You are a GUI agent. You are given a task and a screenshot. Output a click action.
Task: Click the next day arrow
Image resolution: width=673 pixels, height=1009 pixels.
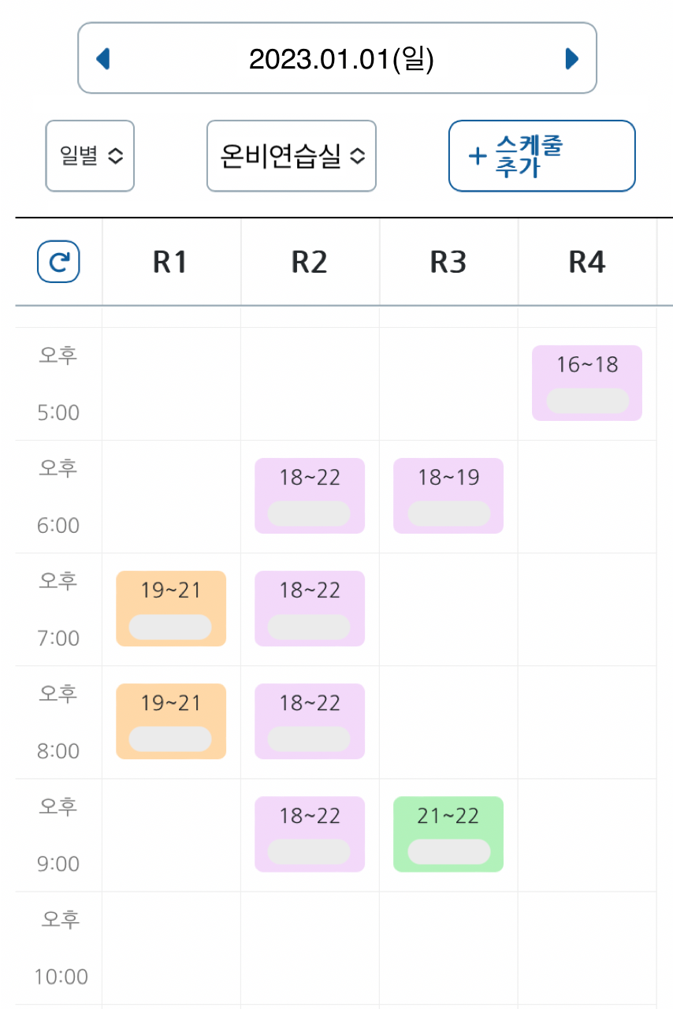click(x=572, y=58)
